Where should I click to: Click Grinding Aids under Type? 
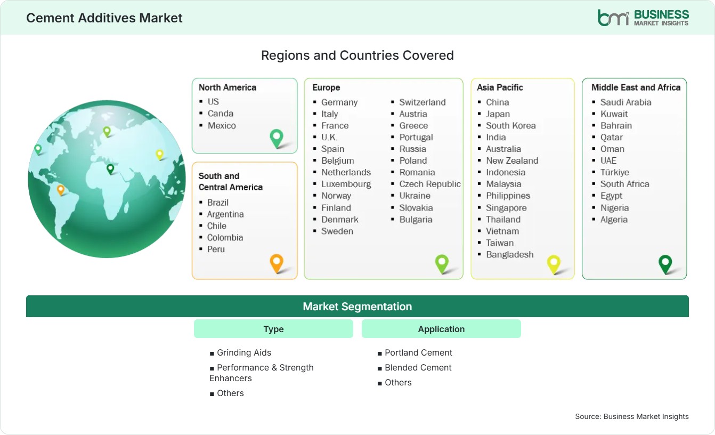tap(244, 352)
